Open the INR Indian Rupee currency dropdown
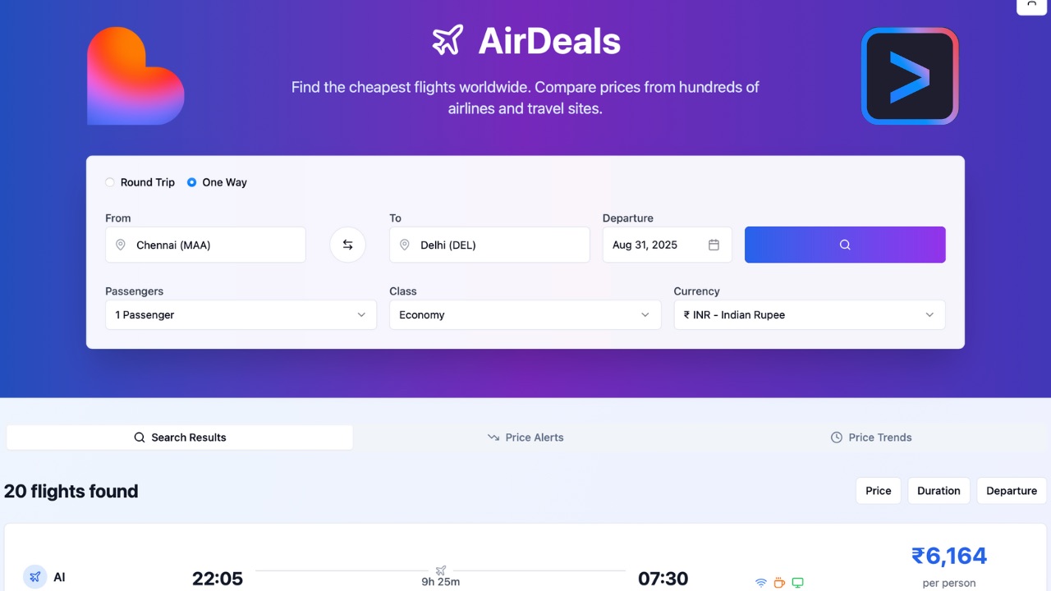Screen dimensions: 1051x591 tap(809, 315)
